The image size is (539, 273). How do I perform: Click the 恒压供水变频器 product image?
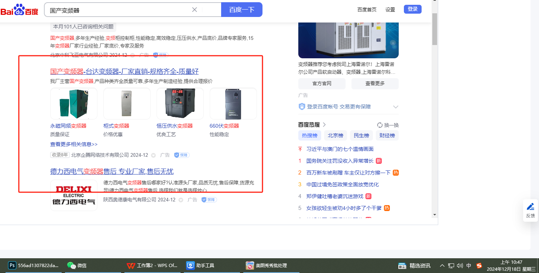pos(180,104)
